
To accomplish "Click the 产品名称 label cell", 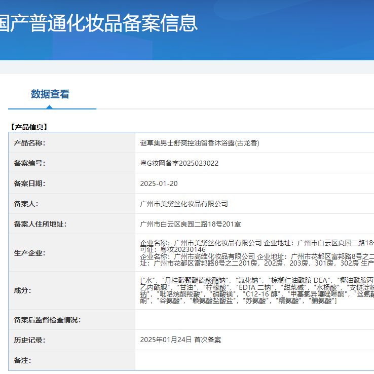I will (x=72, y=143).
